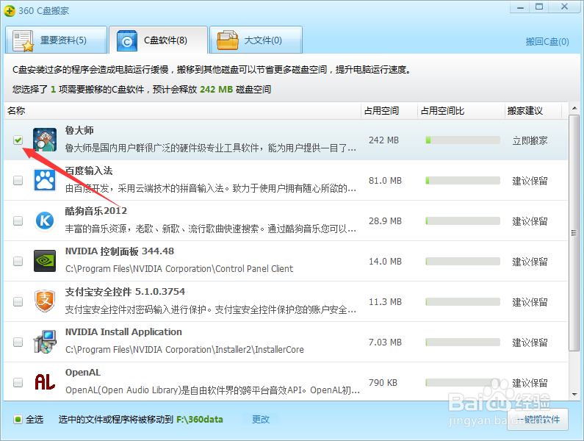Click 更改 to change target folder
This screenshot has height=441, width=584.
pyautogui.click(x=260, y=420)
